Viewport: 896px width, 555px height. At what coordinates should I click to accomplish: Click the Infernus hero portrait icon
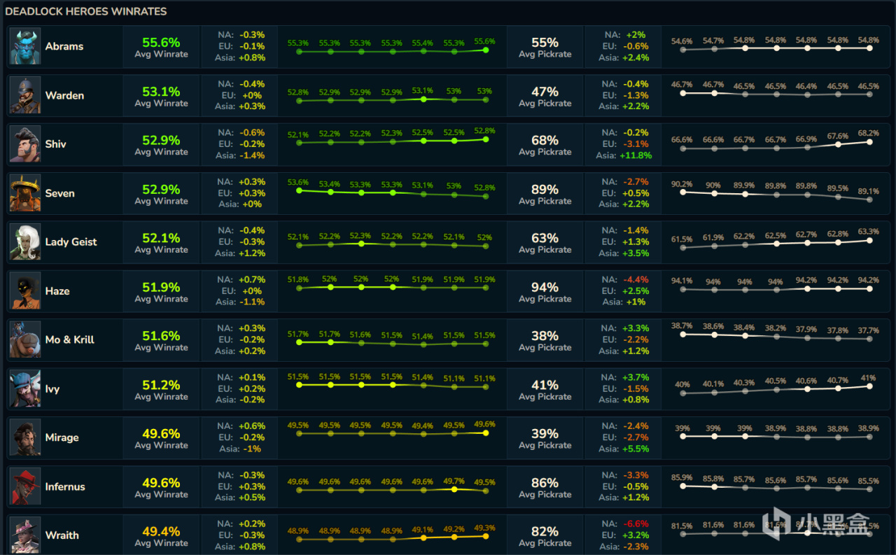(x=25, y=486)
